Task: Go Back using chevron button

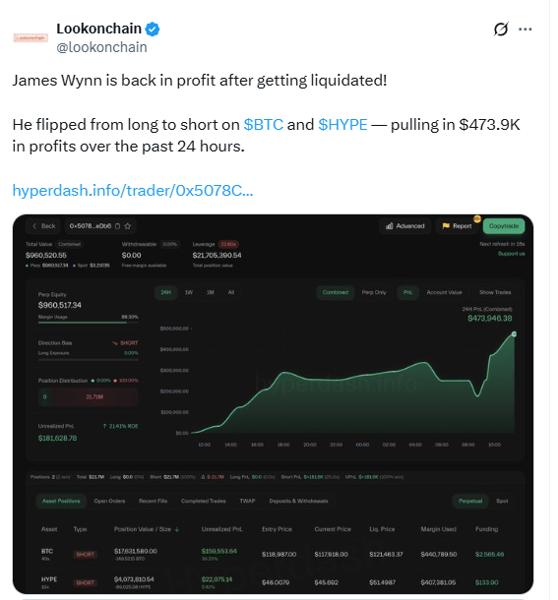Action: pyautogui.click(x=43, y=226)
